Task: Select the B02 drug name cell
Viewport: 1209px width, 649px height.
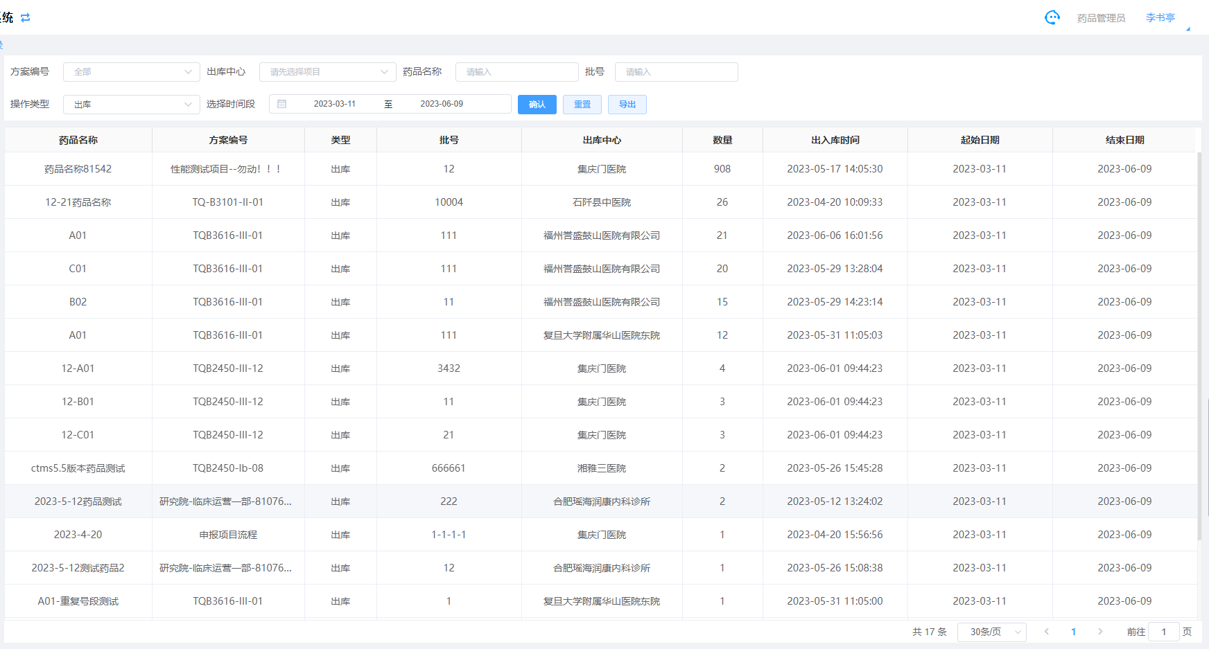Action: [78, 302]
